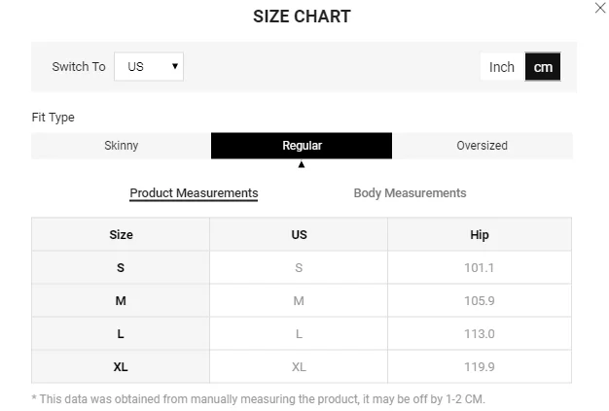Click the 119.9 hip measurement cell
Image resolution: width=609 pixels, height=411 pixels.
479,367
